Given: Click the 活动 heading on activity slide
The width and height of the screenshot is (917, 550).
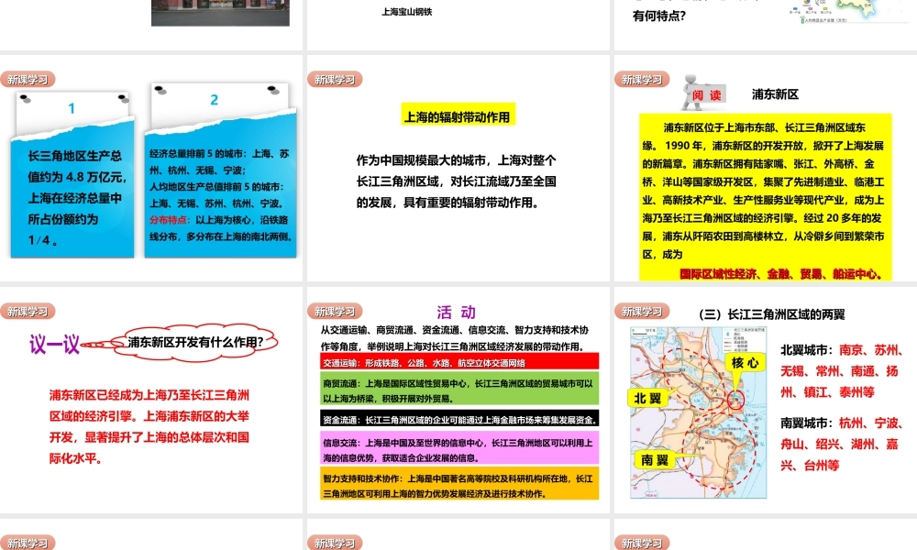Looking at the screenshot, I should point(456,312).
